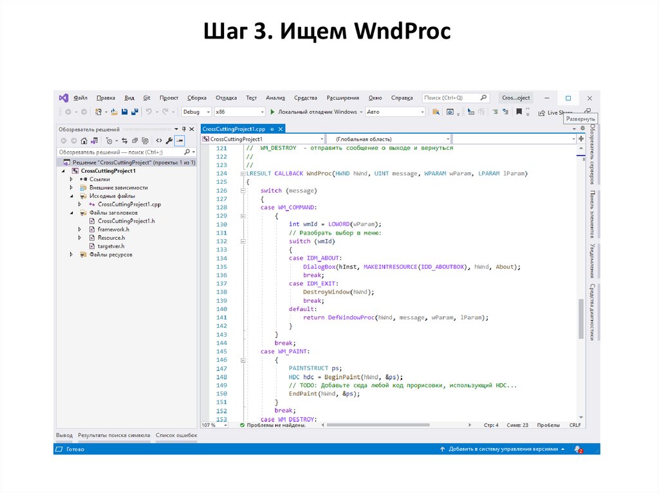
Task: Click the sync with active document icon
Action: pyautogui.click(x=124, y=141)
